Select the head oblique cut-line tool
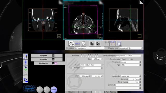This screenshot has height=93, width=166. pyautogui.click(x=84, y=44)
